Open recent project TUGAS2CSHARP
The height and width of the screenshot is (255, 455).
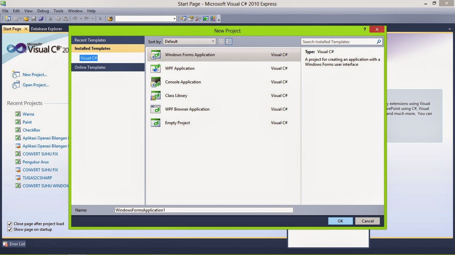point(37,178)
